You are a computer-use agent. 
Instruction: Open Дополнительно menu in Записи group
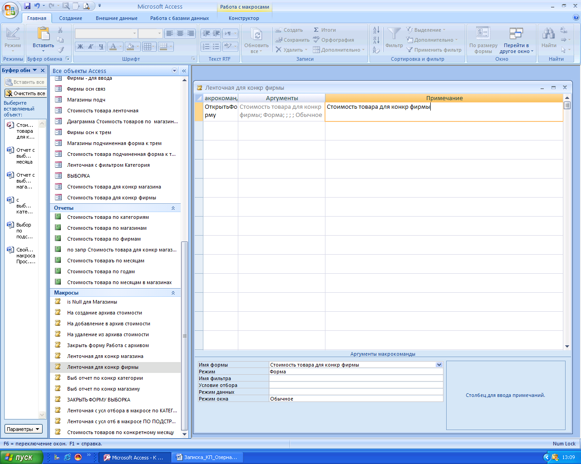[x=339, y=50]
